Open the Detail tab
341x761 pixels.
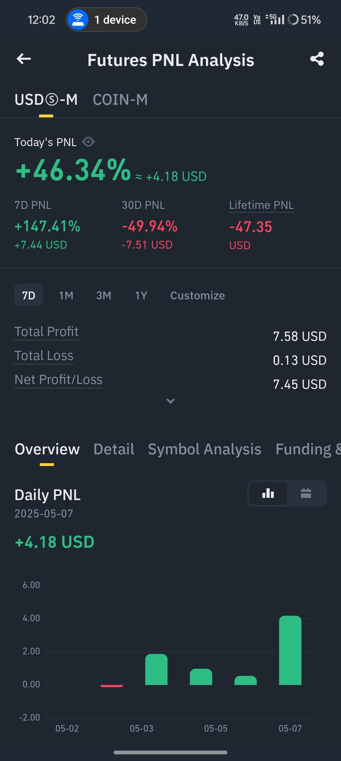tap(114, 449)
